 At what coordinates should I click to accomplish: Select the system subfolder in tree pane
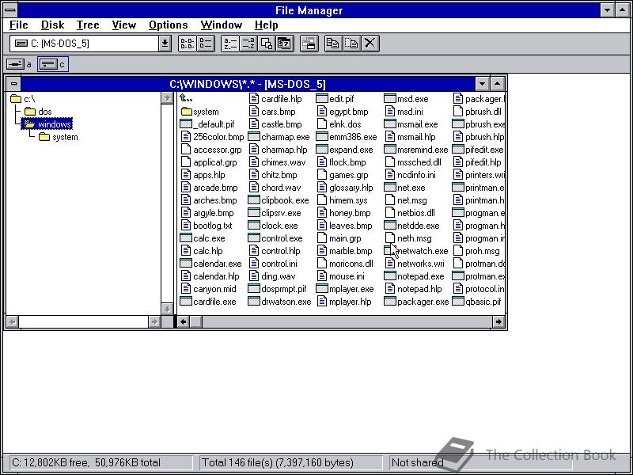point(58,137)
